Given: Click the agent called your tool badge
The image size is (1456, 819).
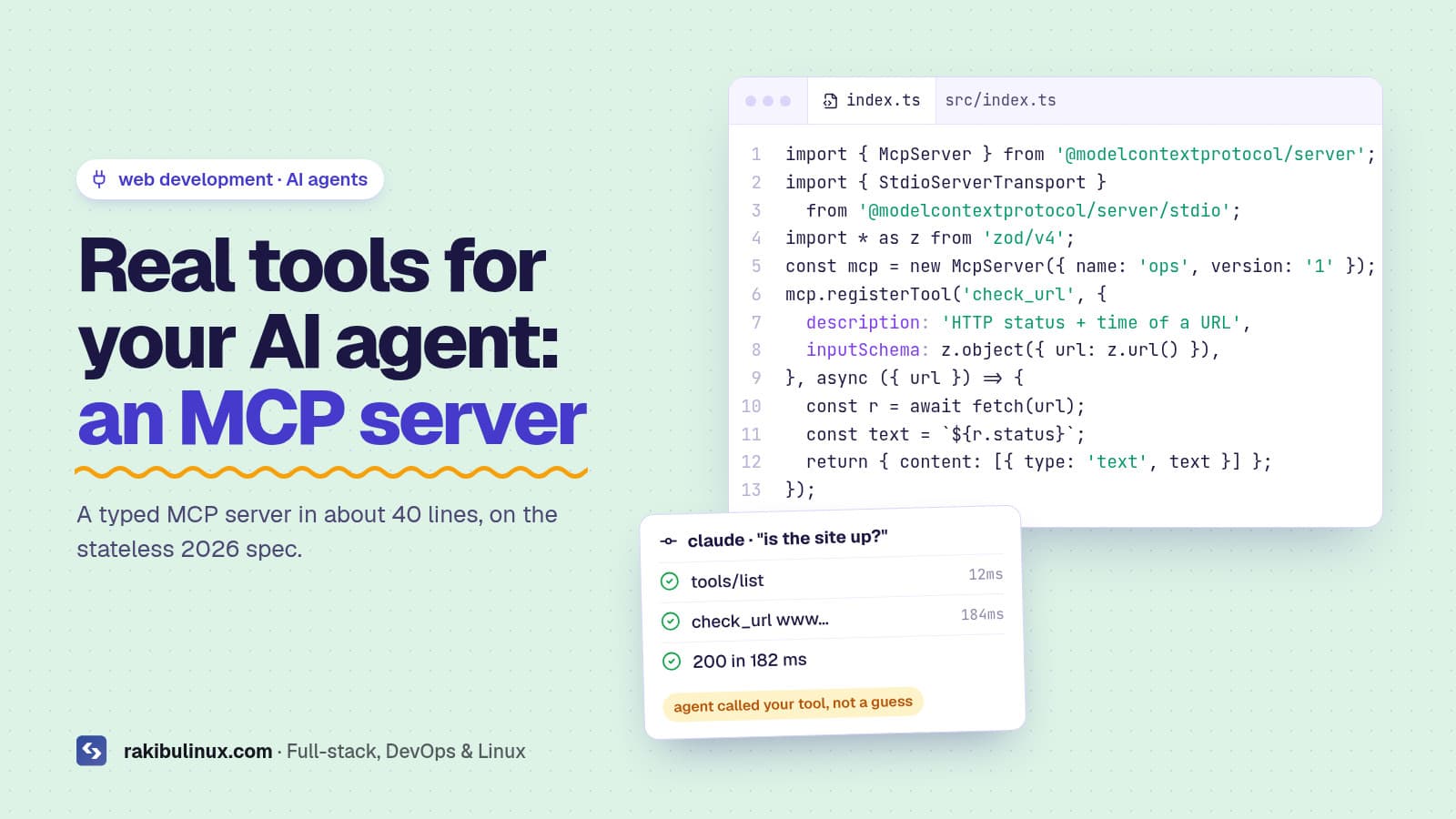Looking at the screenshot, I should (x=793, y=703).
